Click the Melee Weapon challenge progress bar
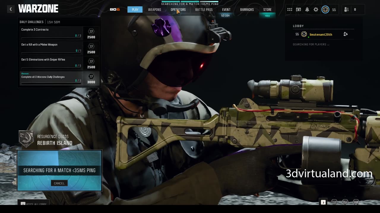 [x=51, y=54]
